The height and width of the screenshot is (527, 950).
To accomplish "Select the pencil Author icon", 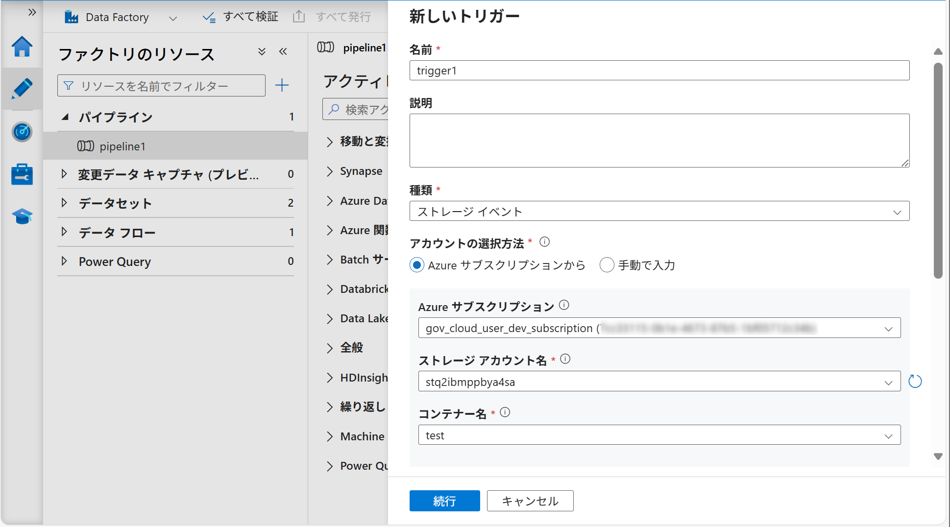I will (22, 89).
